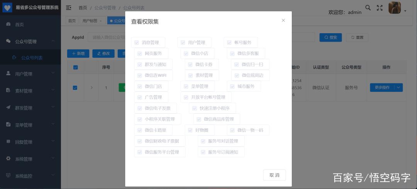Click the 用户管理 person icon

[x=8, y=73]
